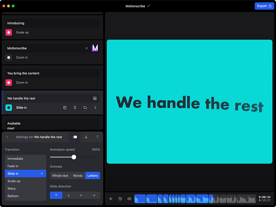Open Zoom in dropdown for You bring the content

tap(22, 82)
